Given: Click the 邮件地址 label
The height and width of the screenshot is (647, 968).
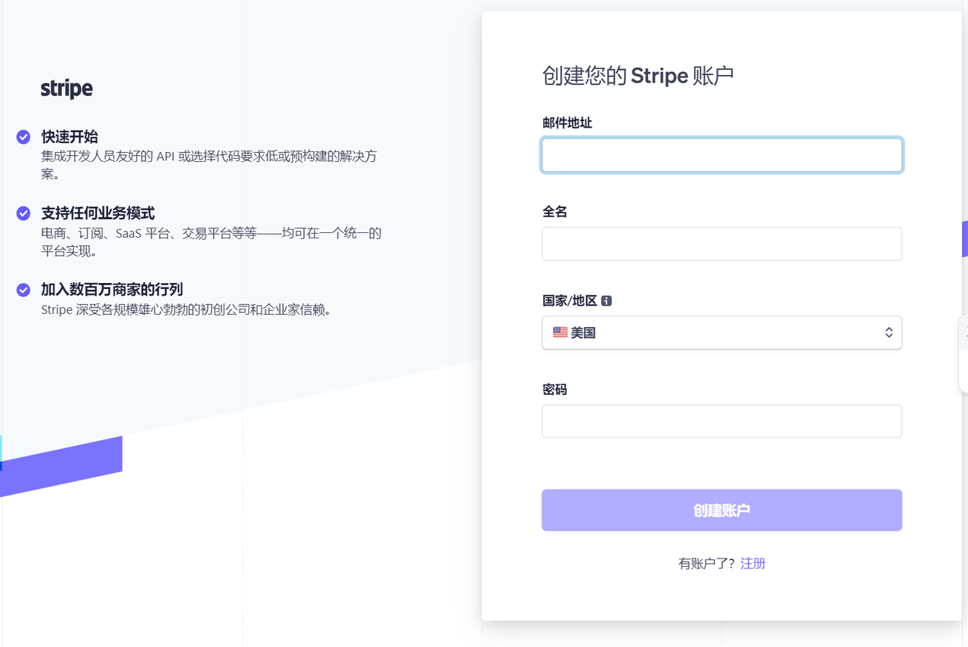Looking at the screenshot, I should (567, 123).
